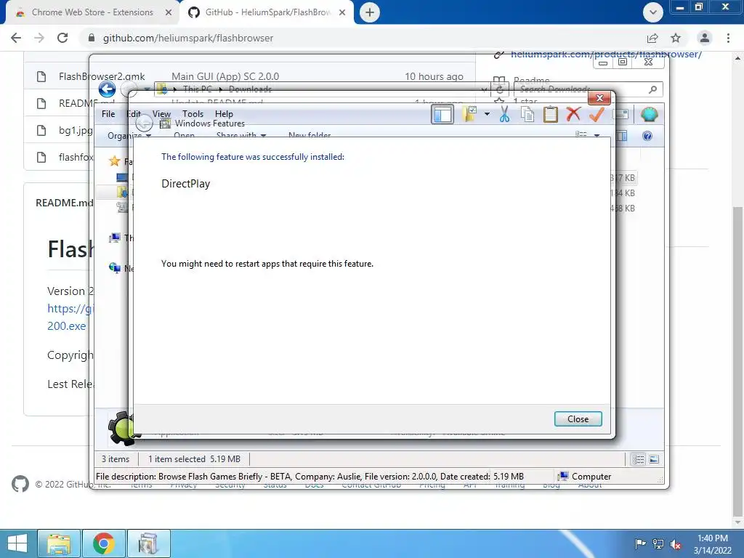This screenshot has width=744, height=558.
Task: Expand the arrow beside the folder options icon
Action: point(487,114)
